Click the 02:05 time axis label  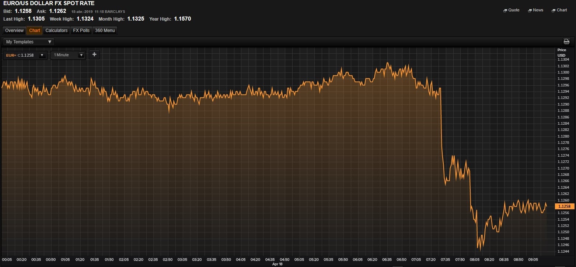tap(124, 260)
